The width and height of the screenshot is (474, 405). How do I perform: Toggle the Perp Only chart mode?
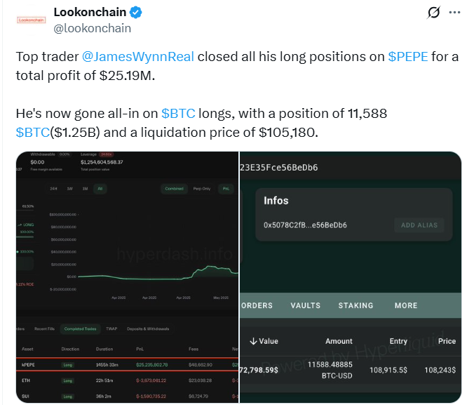pyautogui.click(x=202, y=189)
